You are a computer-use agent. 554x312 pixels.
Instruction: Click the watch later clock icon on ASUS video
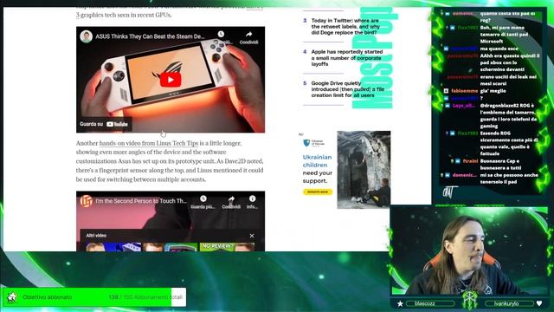click(221, 34)
